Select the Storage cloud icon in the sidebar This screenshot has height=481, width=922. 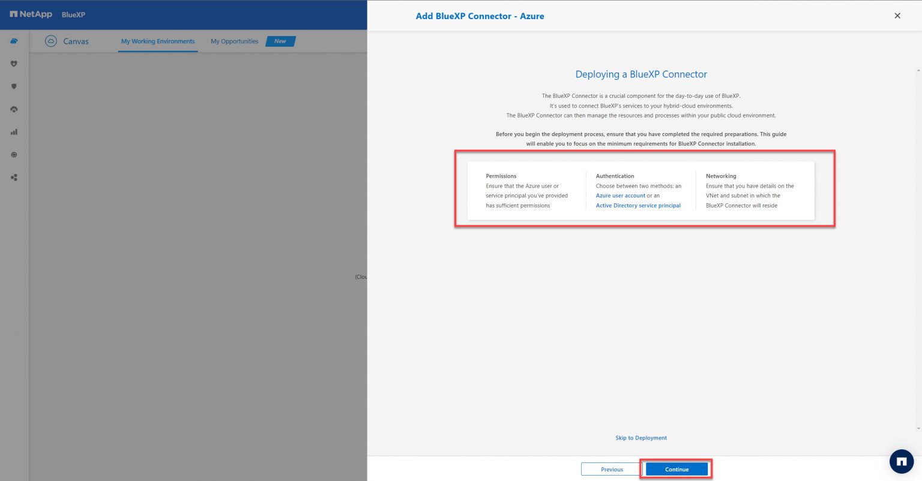(x=14, y=41)
